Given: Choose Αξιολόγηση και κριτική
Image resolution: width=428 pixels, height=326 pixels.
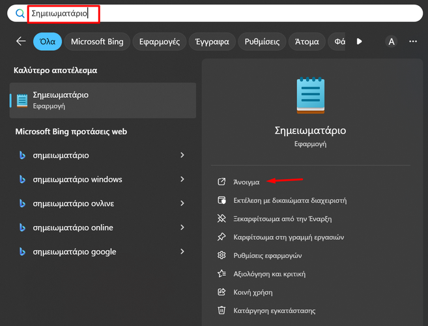Looking at the screenshot, I should [x=270, y=274].
